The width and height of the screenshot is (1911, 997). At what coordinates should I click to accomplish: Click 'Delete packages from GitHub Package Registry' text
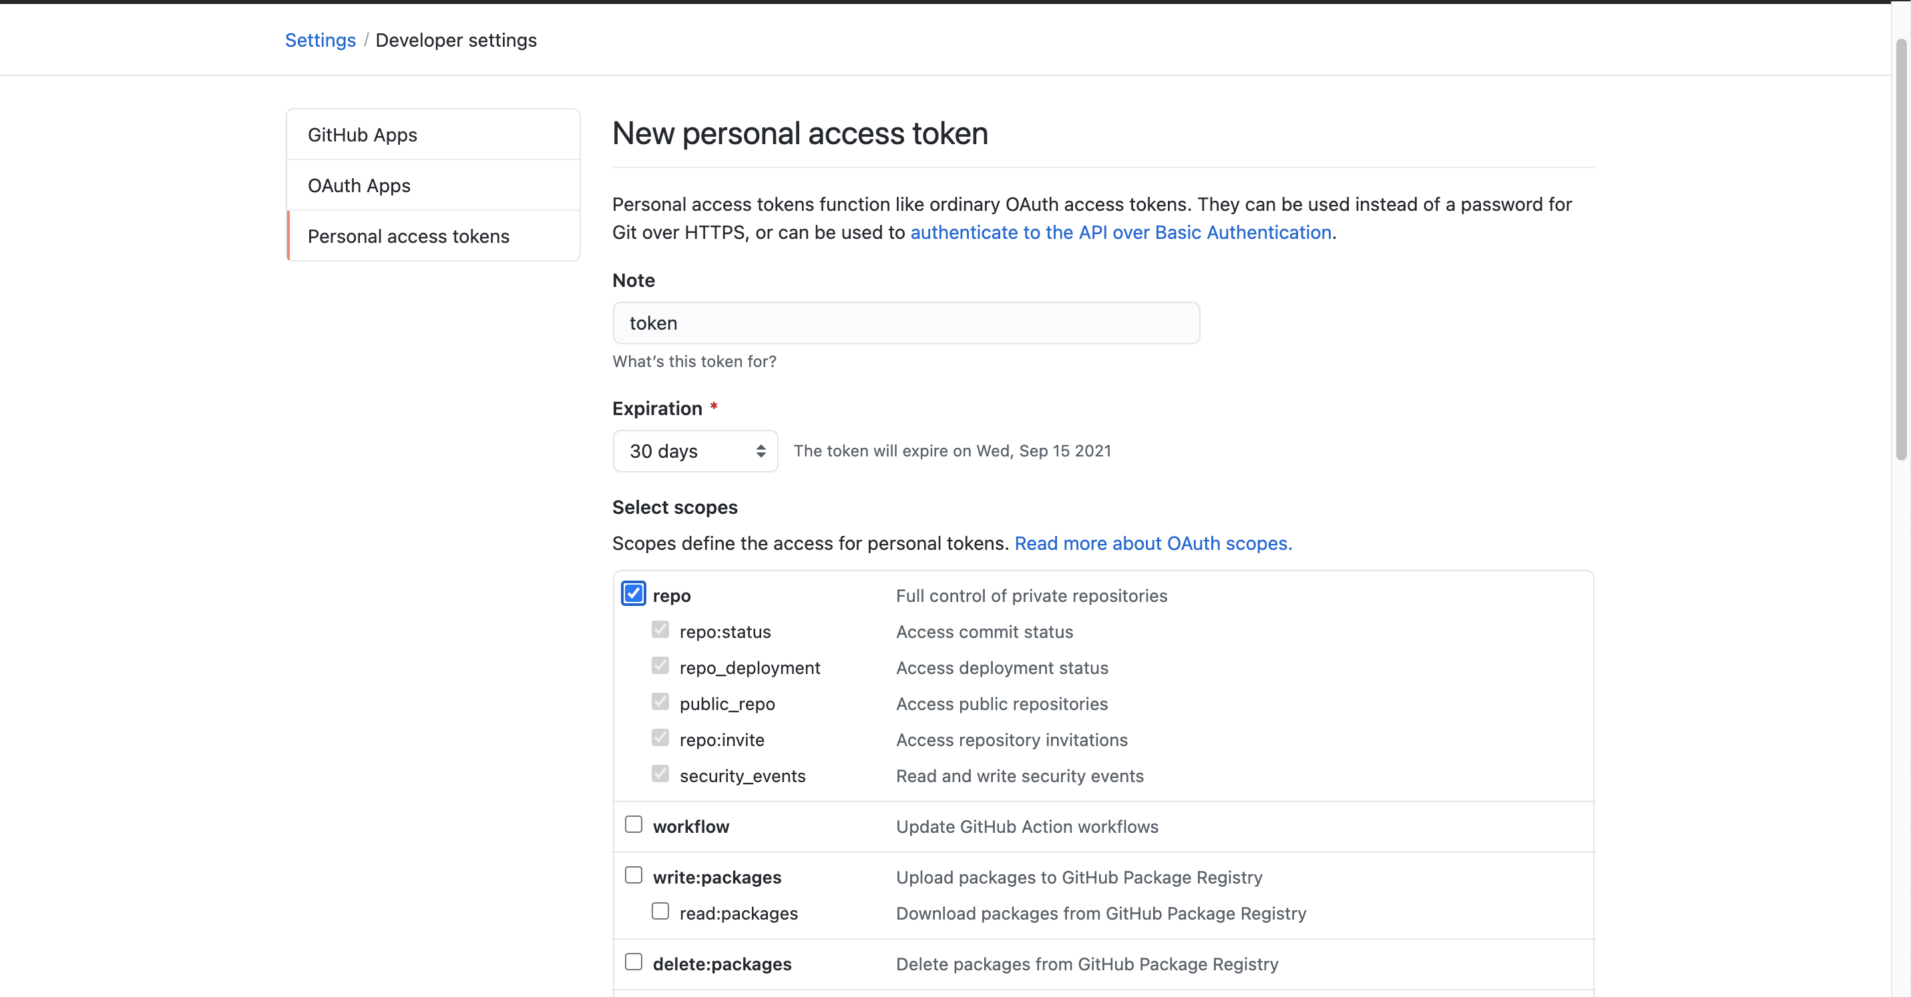tap(1087, 964)
